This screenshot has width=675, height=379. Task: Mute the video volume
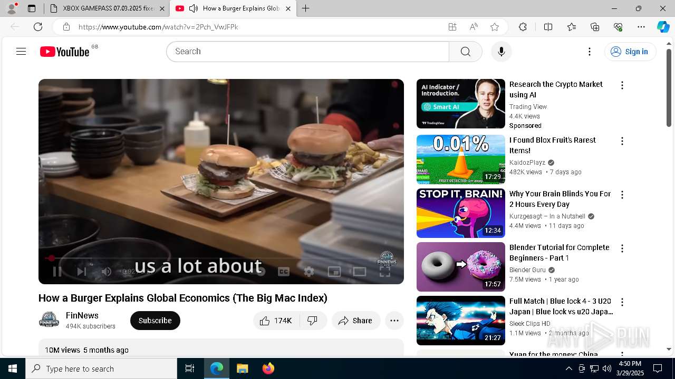tap(106, 272)
